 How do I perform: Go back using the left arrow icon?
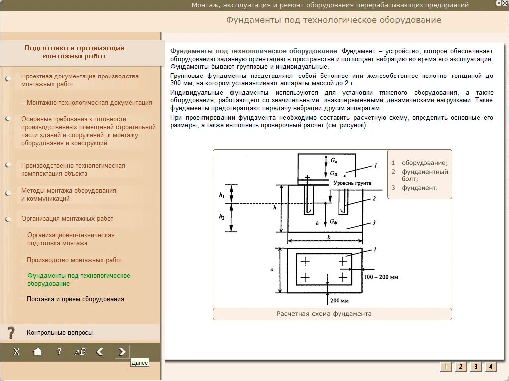coord(100,351)
